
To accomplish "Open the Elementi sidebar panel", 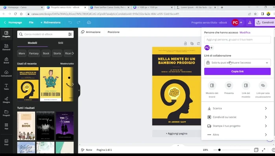I will (6, 47).
